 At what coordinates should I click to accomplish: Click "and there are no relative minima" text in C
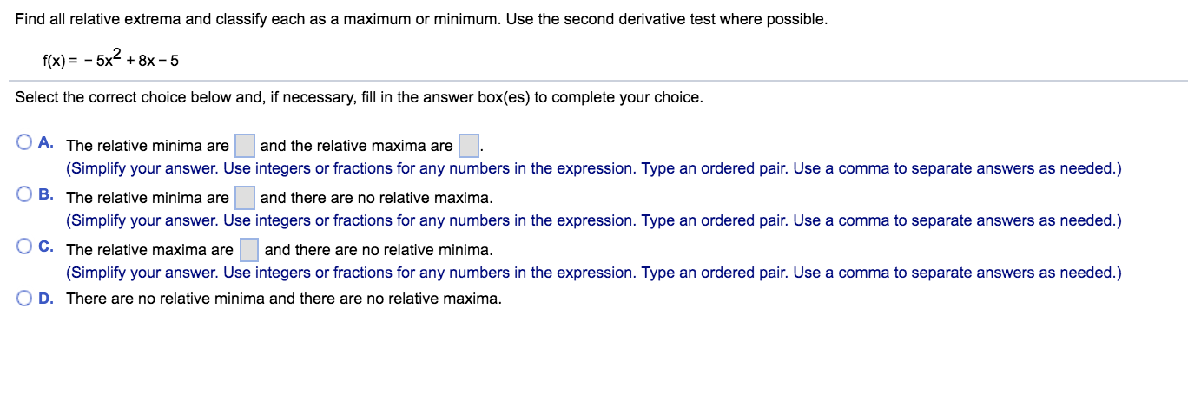click(x=379, y=250)
